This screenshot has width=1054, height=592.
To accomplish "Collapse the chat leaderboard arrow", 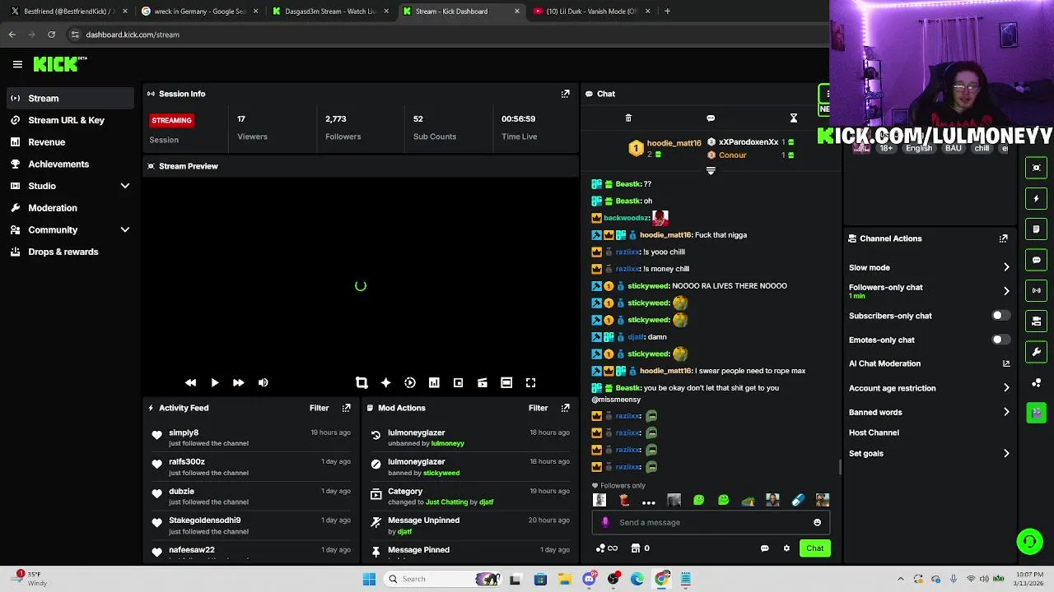I will [711, 171].
